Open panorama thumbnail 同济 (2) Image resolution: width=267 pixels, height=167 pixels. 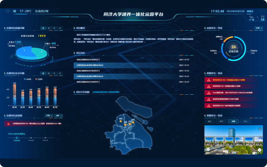[219, 141]
